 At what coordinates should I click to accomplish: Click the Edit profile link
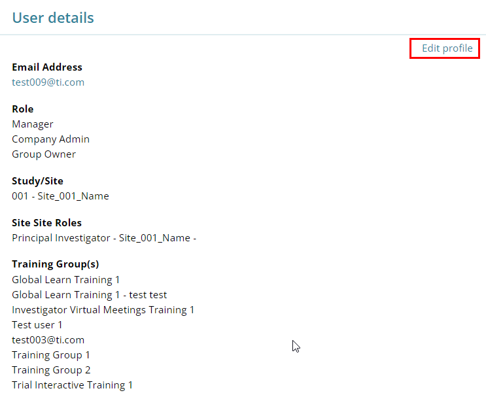pos(447,48)
